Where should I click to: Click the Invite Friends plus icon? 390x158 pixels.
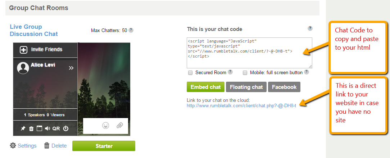[x=23, y=50]
